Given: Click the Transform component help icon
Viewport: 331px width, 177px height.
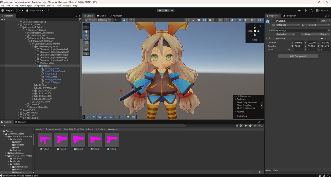Looking at the screenshot, I should click(322, 38).
